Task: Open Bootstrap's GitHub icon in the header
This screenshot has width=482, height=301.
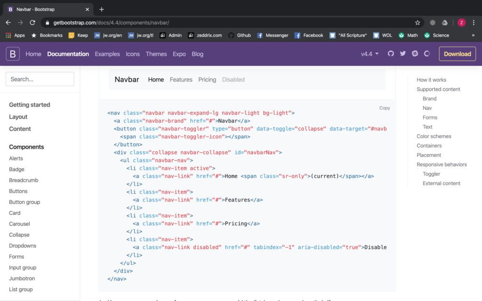Action: pos(391,54)
